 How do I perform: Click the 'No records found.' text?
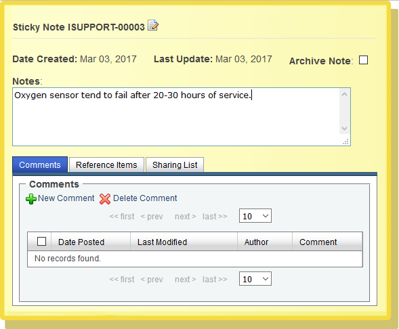click(x=68, y=259)
